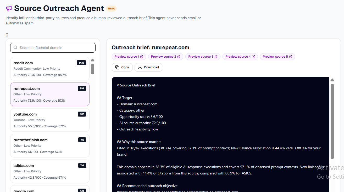Click the 7.4 score badge on adidas.com
This screenshot has width=344, height=192.
click(x=82, y=166)
